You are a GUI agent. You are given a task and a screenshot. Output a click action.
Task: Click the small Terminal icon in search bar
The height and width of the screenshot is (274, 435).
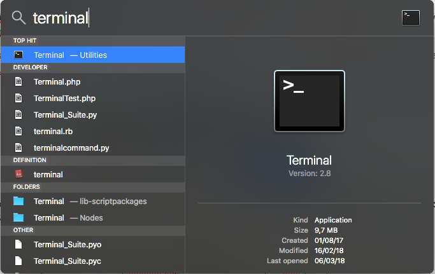tap(411, 18)
